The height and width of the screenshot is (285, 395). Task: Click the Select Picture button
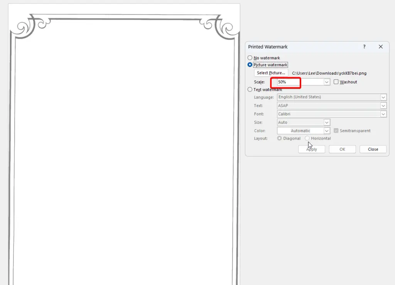270,73
